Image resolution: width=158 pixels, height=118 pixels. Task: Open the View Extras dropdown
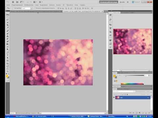(22, 2)
